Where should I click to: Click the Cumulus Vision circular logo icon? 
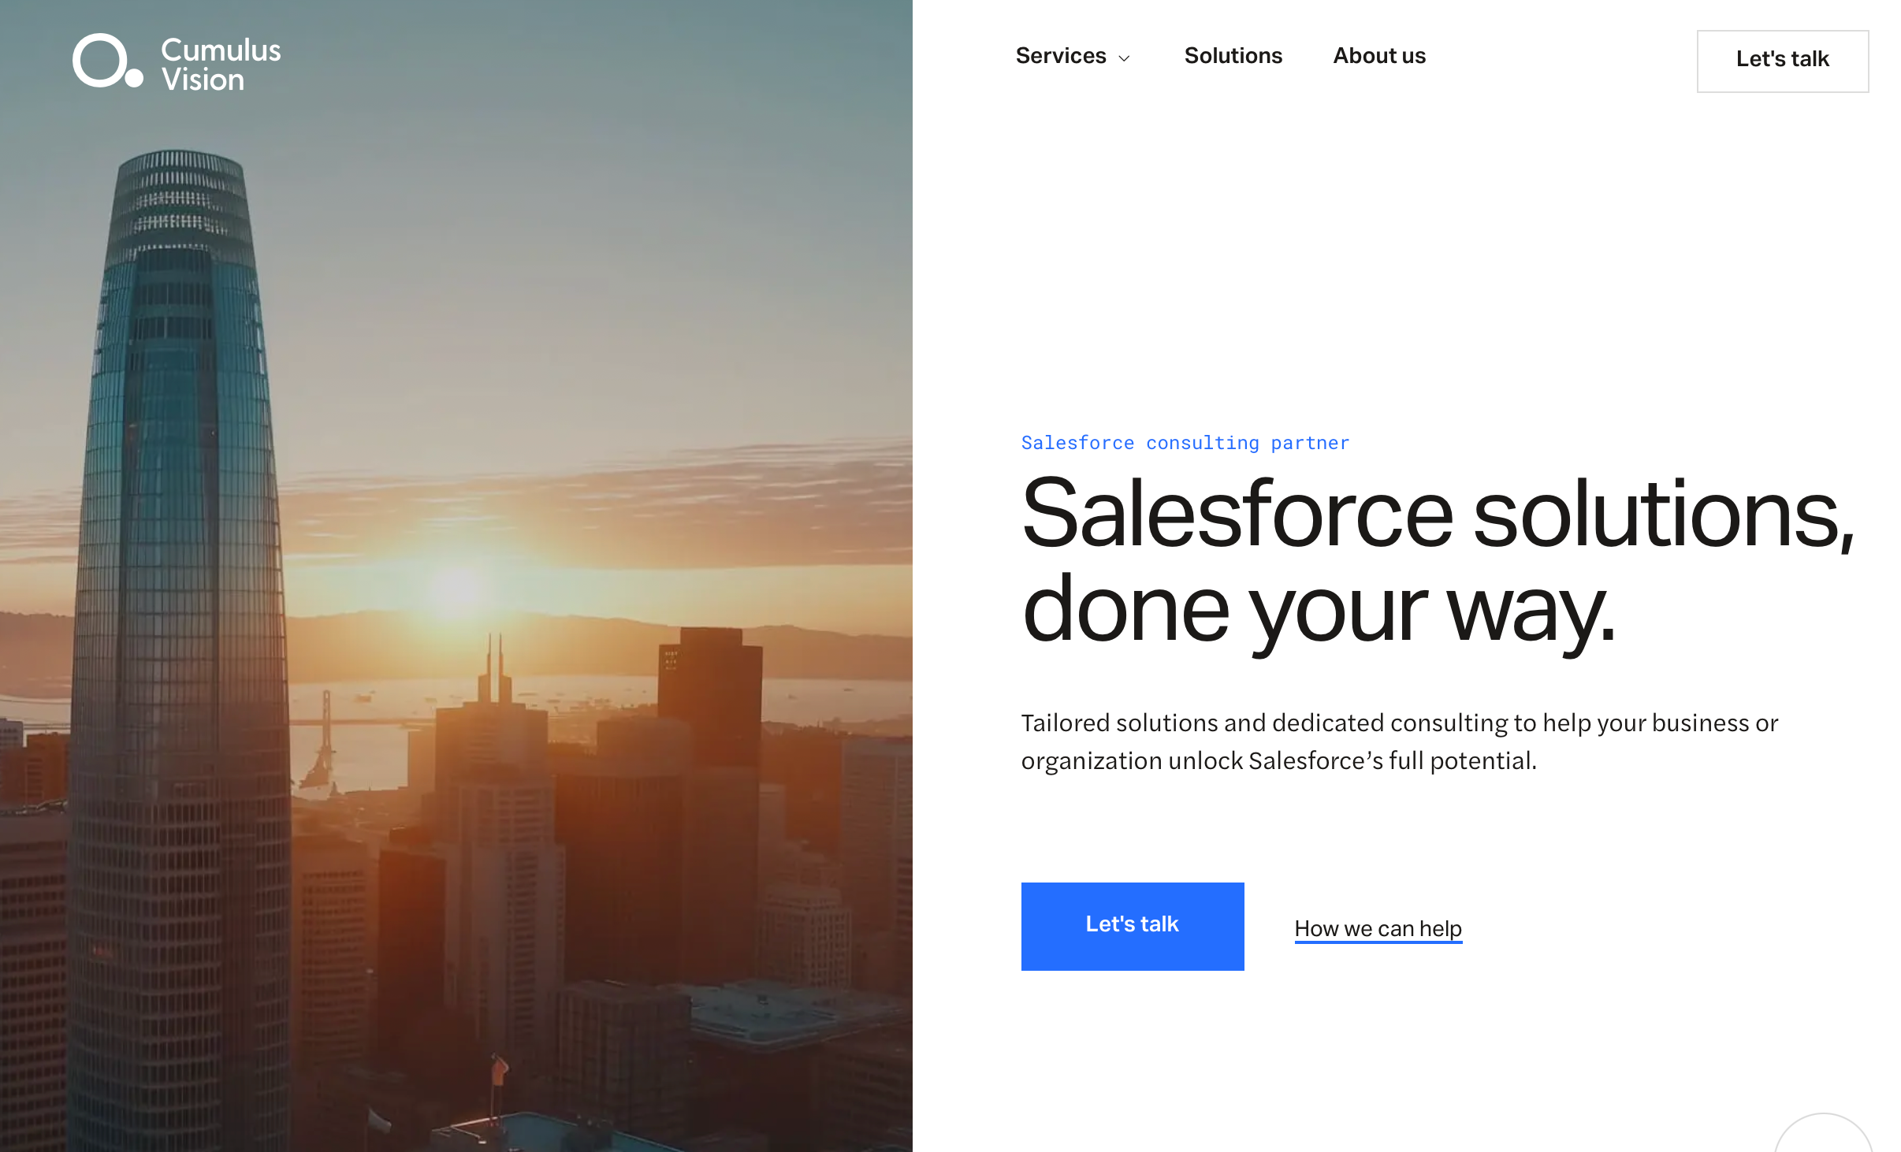[107, 61]
